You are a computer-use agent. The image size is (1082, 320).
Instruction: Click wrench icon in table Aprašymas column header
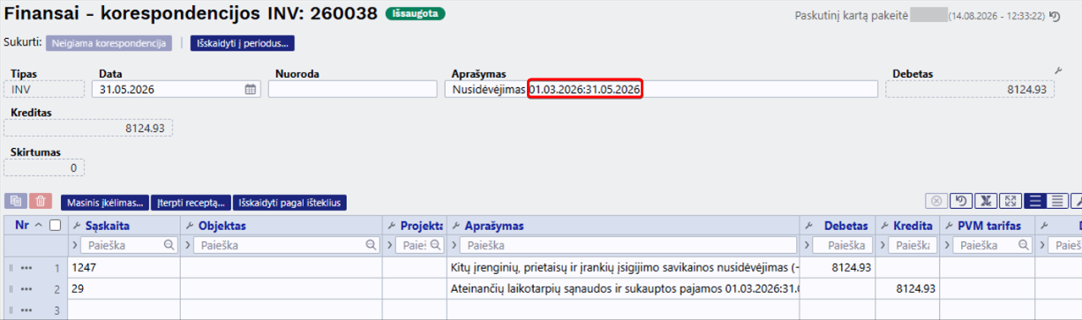point(455,227)
